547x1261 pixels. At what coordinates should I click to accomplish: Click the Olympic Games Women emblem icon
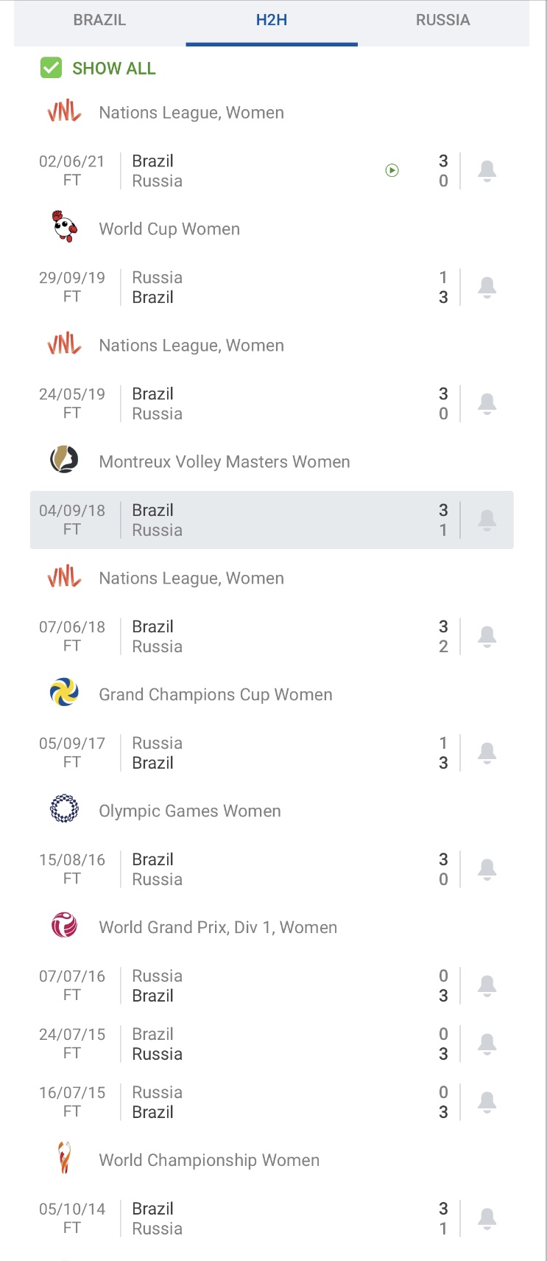(65, 810)
